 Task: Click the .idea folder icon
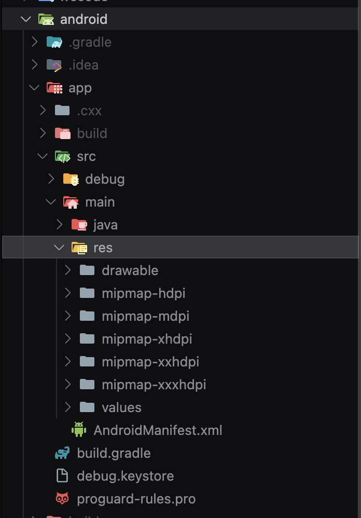click(54, 65)
